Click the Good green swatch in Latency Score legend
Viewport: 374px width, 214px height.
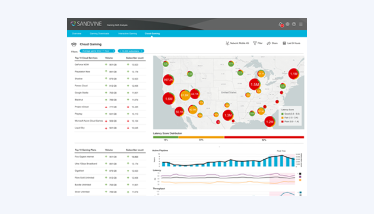(x=283, y=114)
